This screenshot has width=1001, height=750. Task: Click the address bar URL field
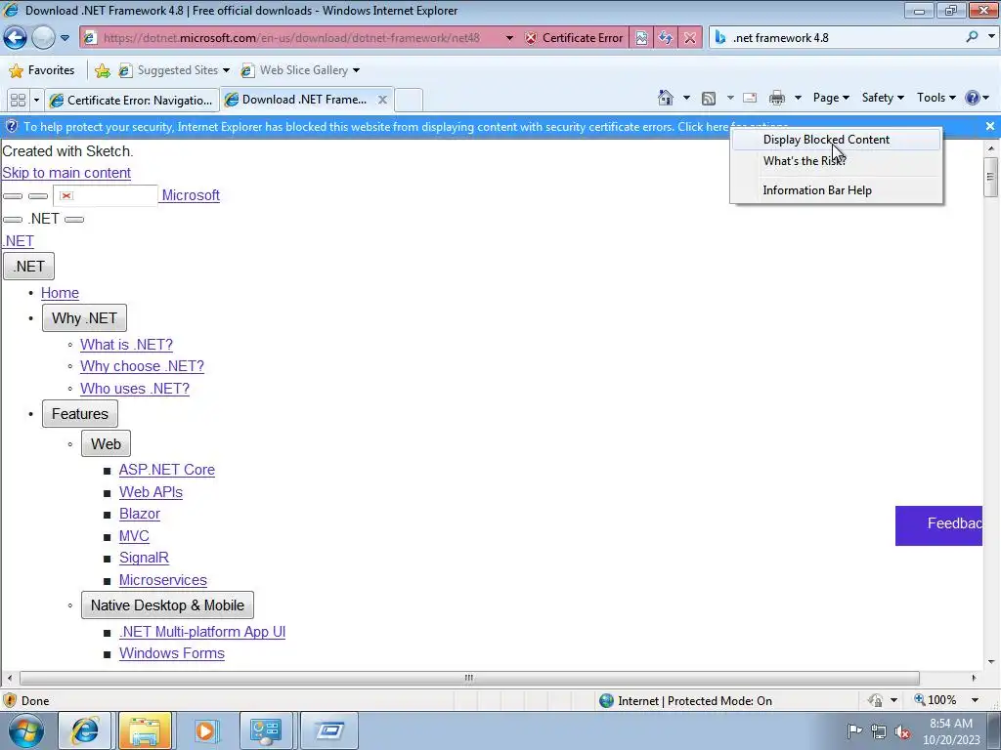291,38
